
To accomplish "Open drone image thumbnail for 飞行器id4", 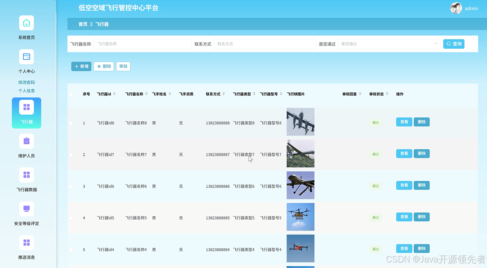I will click(x=300, y=249).
